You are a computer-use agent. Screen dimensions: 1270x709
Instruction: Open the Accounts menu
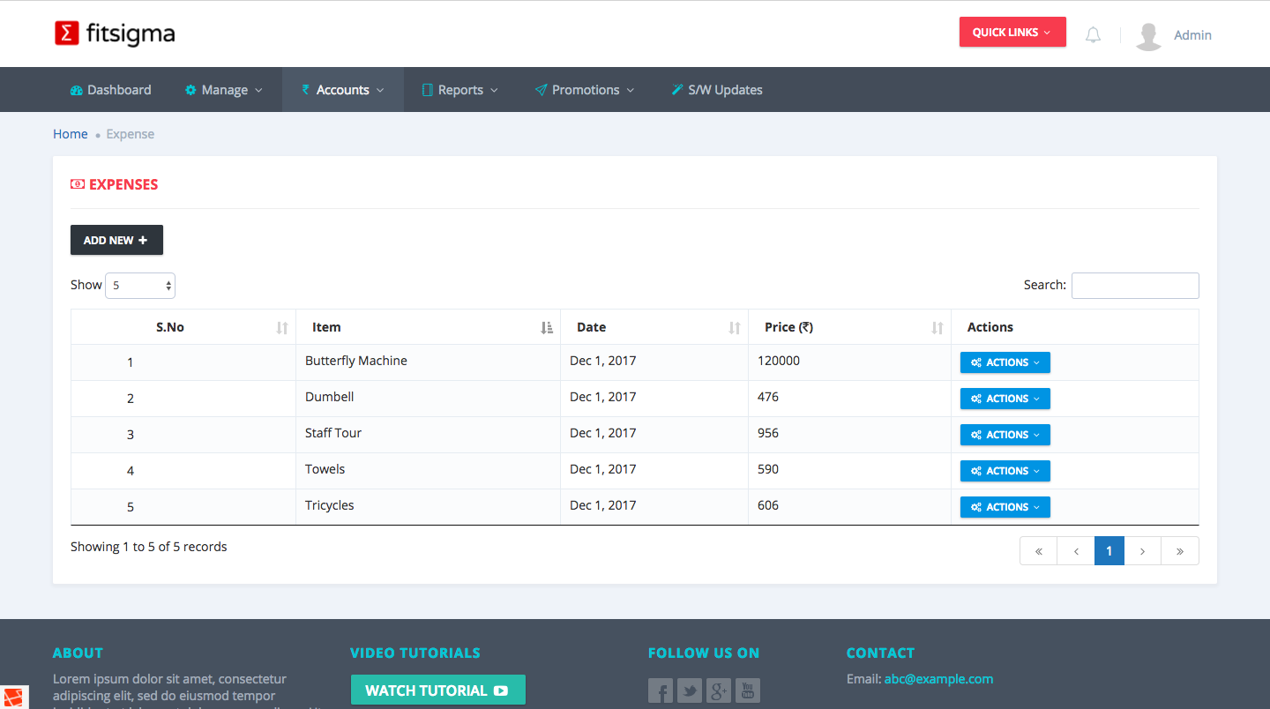coord(342,90)
